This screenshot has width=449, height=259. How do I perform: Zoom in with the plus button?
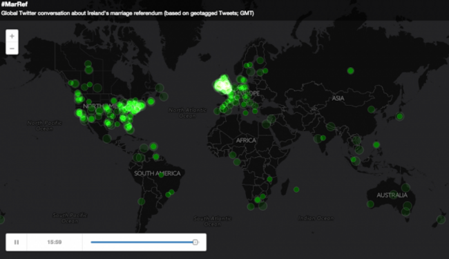coord(12,36)
